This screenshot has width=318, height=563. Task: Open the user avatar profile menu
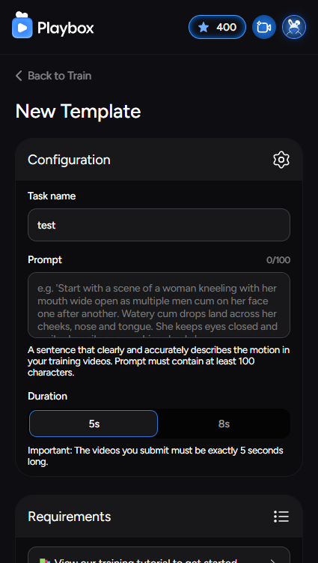tap(294, 27)
